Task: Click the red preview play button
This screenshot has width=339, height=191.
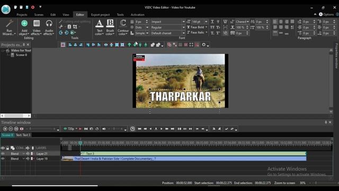Action: click(80, 129)
